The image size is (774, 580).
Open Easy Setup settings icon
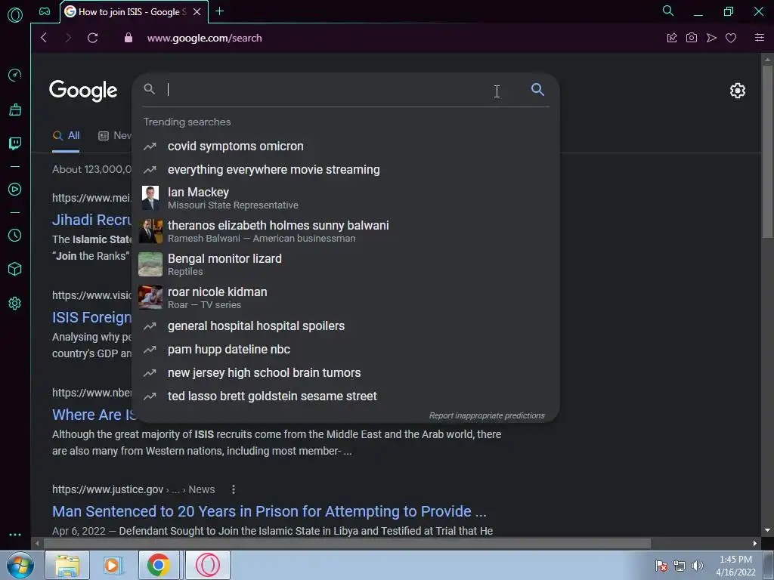[759, 38]
